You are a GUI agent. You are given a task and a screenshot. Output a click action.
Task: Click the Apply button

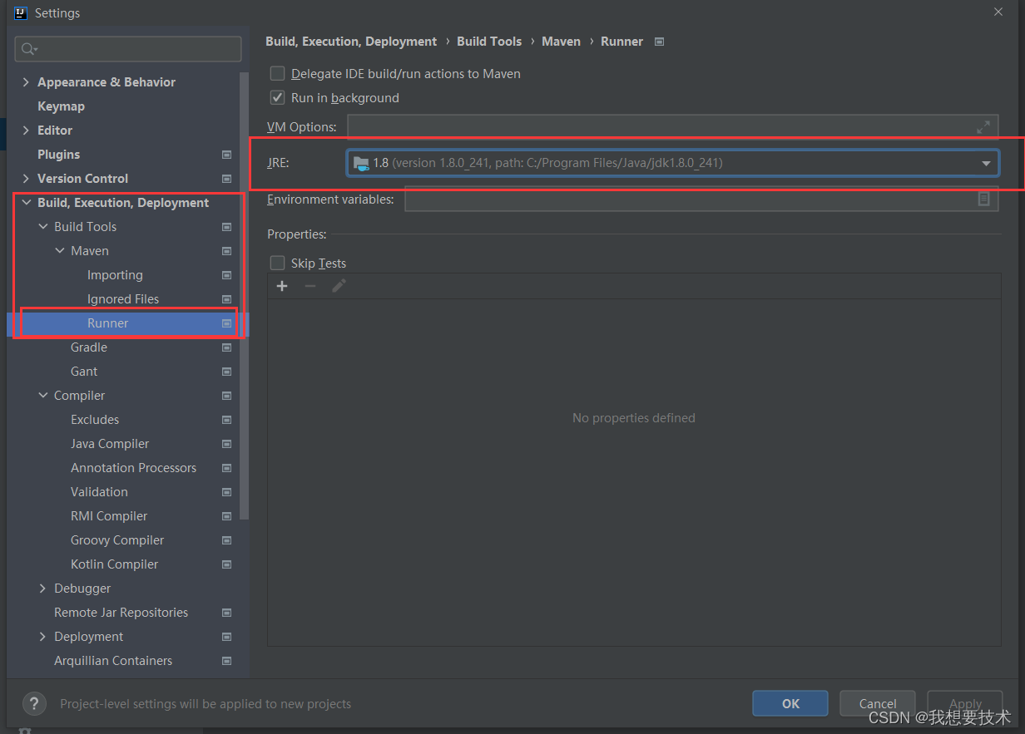(x=965, y=703)
